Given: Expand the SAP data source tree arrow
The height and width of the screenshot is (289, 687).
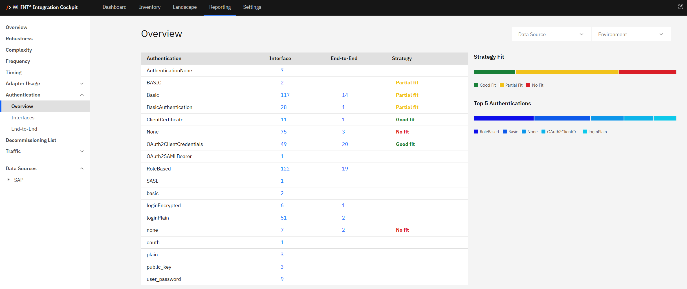Looking at the screenshot, I should (8, 180).
